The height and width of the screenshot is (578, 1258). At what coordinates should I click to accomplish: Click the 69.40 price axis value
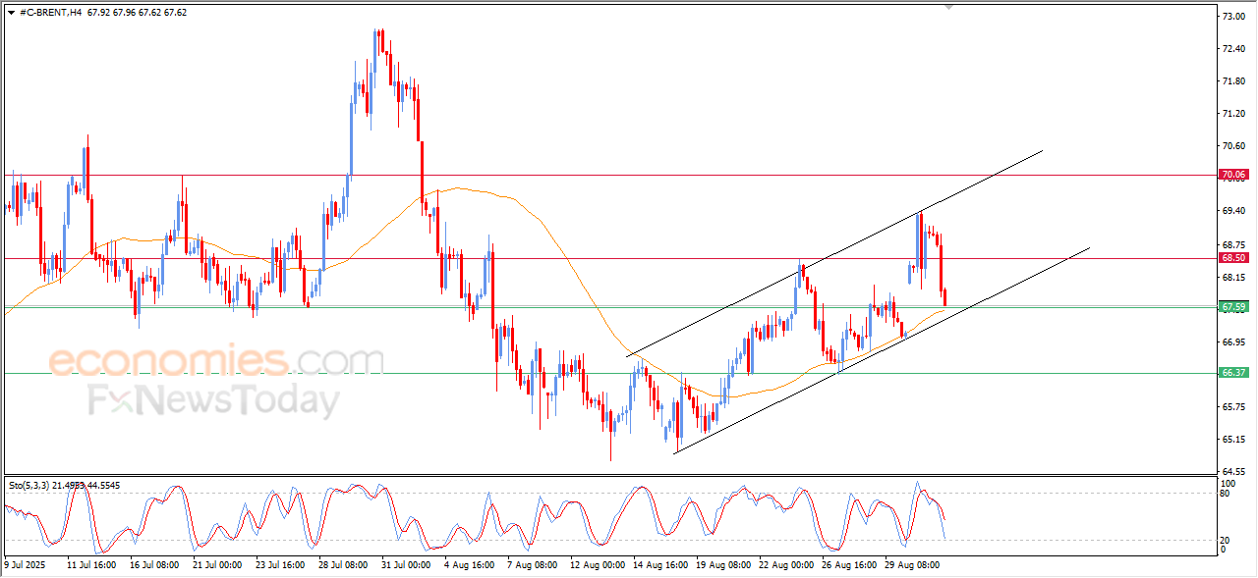click(1232, 211)
